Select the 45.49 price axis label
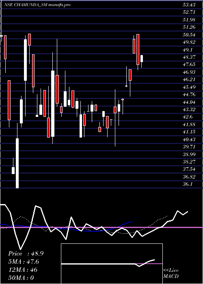The width and height of the screenshot is (203, 284). (x=189, y=87)
